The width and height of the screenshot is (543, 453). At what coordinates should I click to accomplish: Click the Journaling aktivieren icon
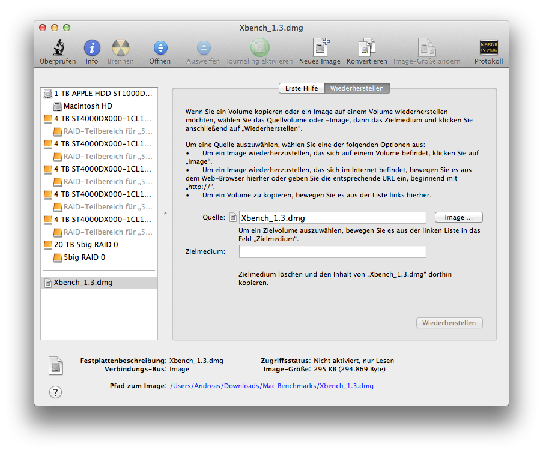point(259,47)
